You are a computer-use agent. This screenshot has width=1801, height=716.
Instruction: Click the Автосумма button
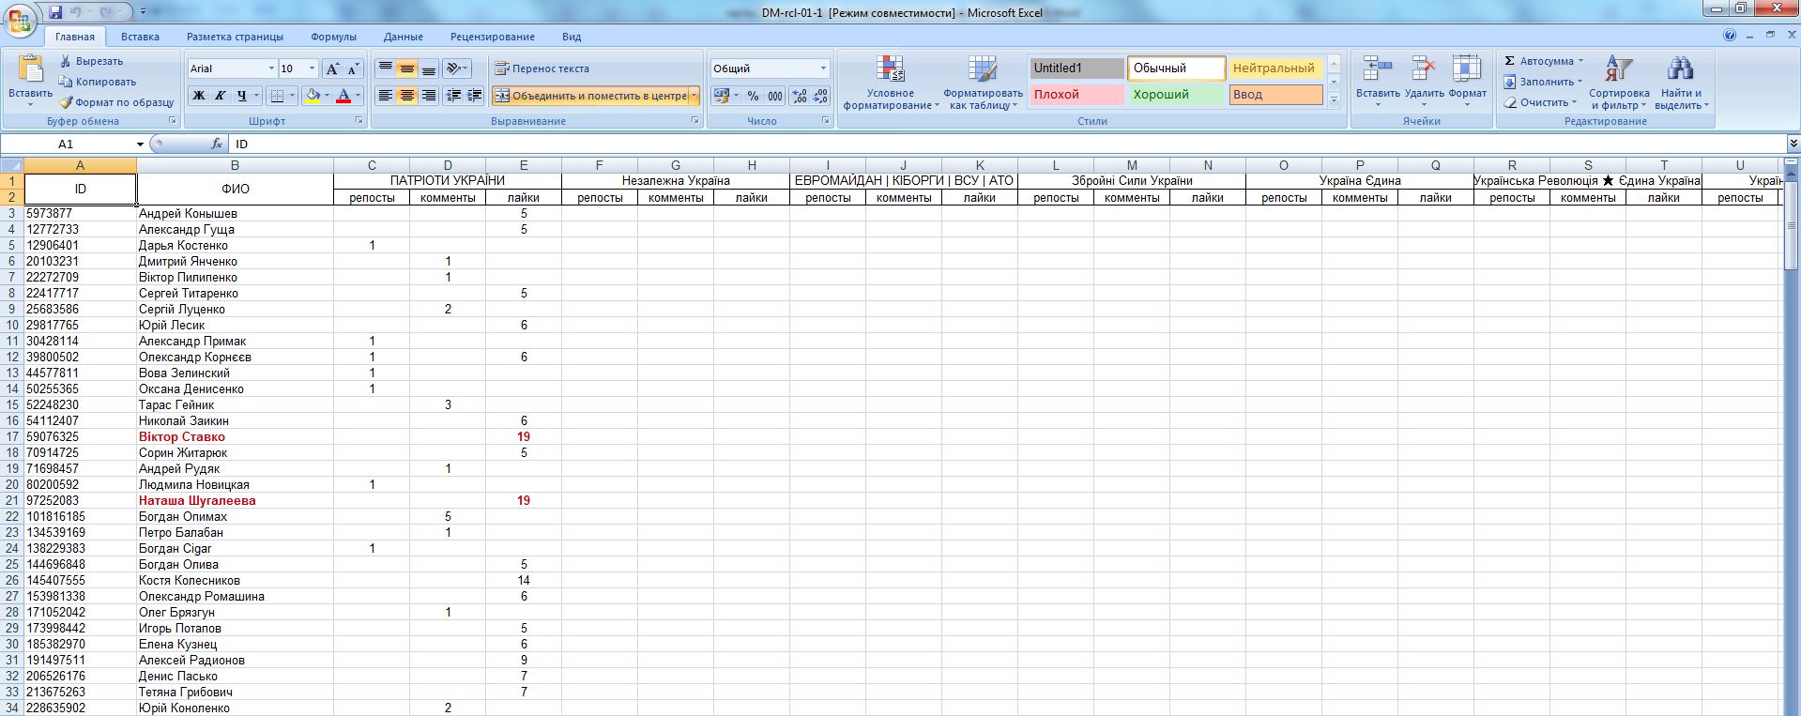point(1543,61)
